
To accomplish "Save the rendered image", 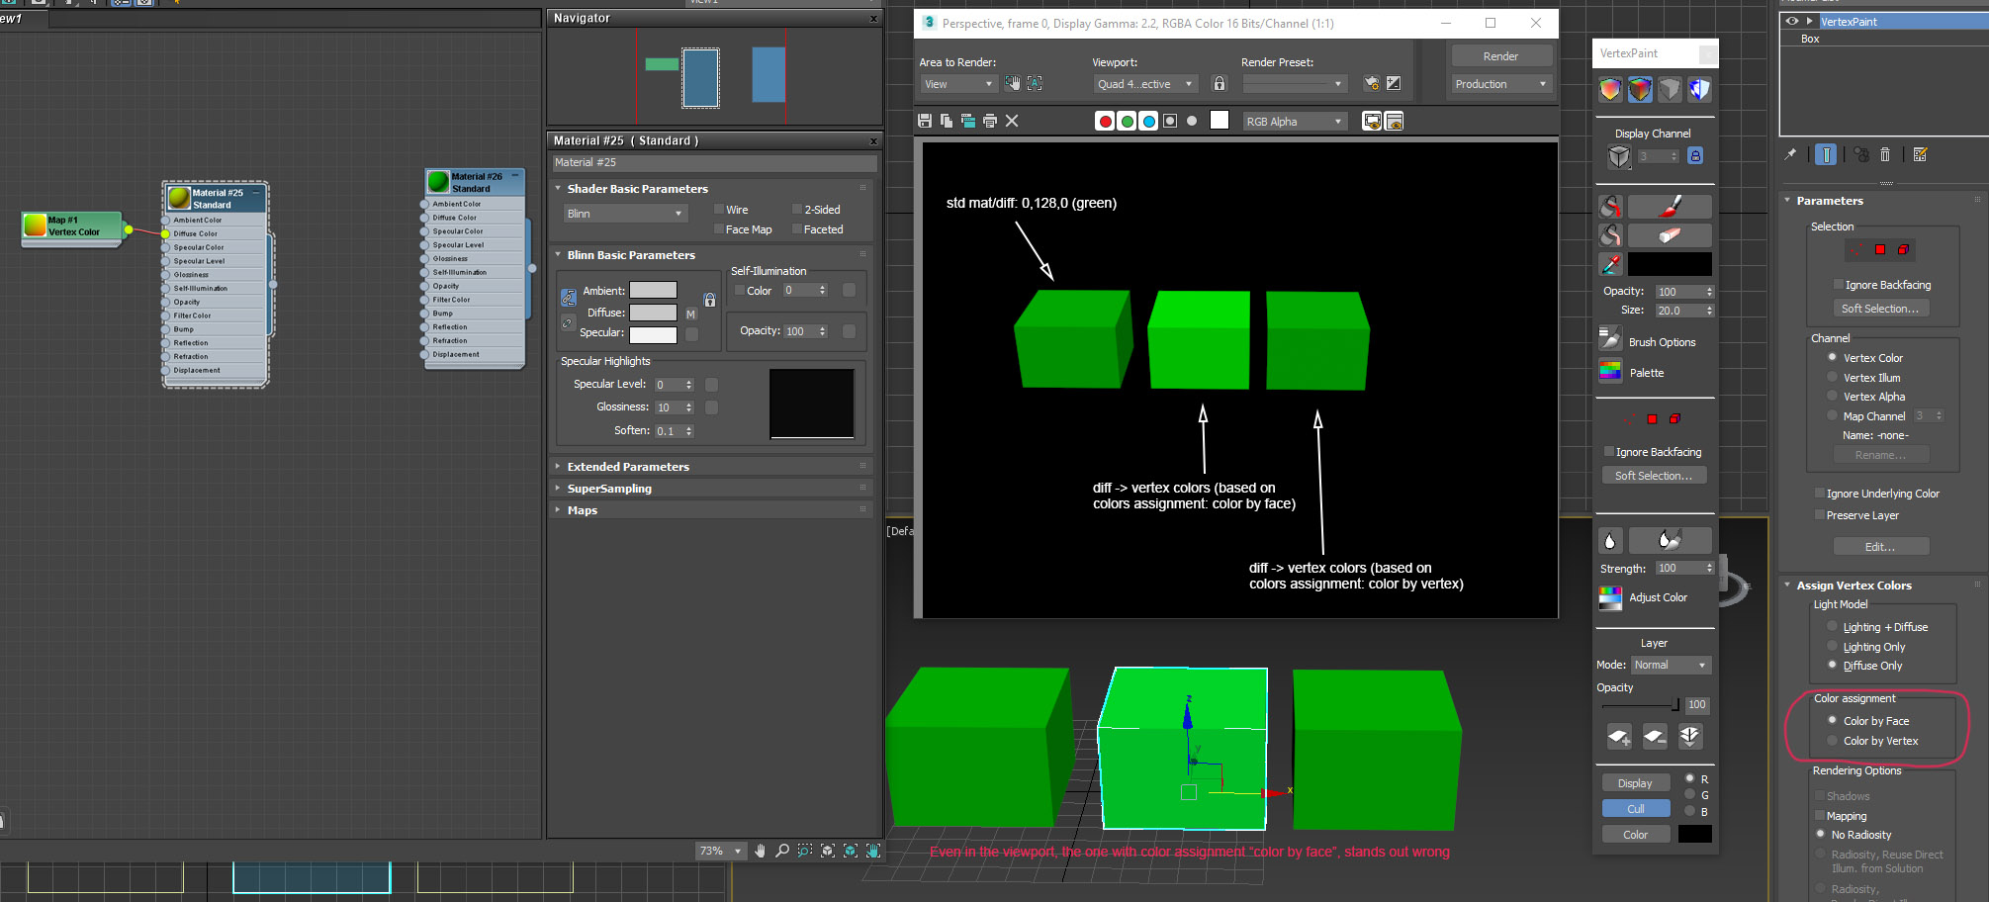I will point(924,120).
